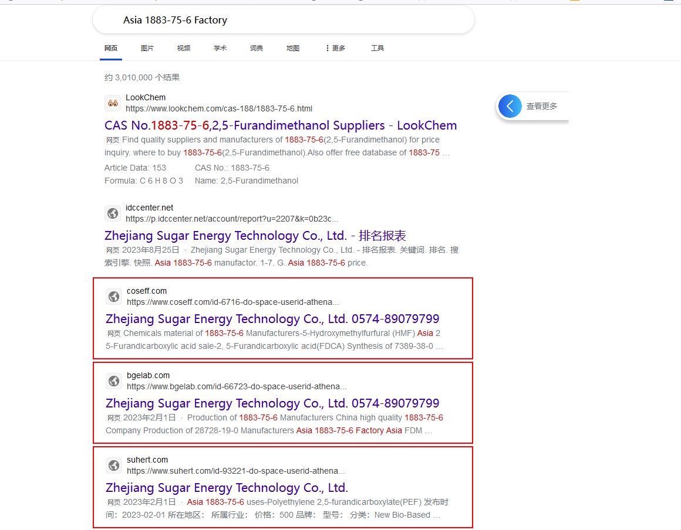Select the 网页 tab
Viewport: 681px width, 530px height.
pos(111,48)
